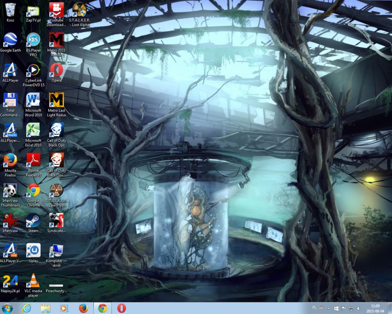Open Windows Explorer folder on taskbar
This screenshot has width=392, height=314.
coord(46,308)
